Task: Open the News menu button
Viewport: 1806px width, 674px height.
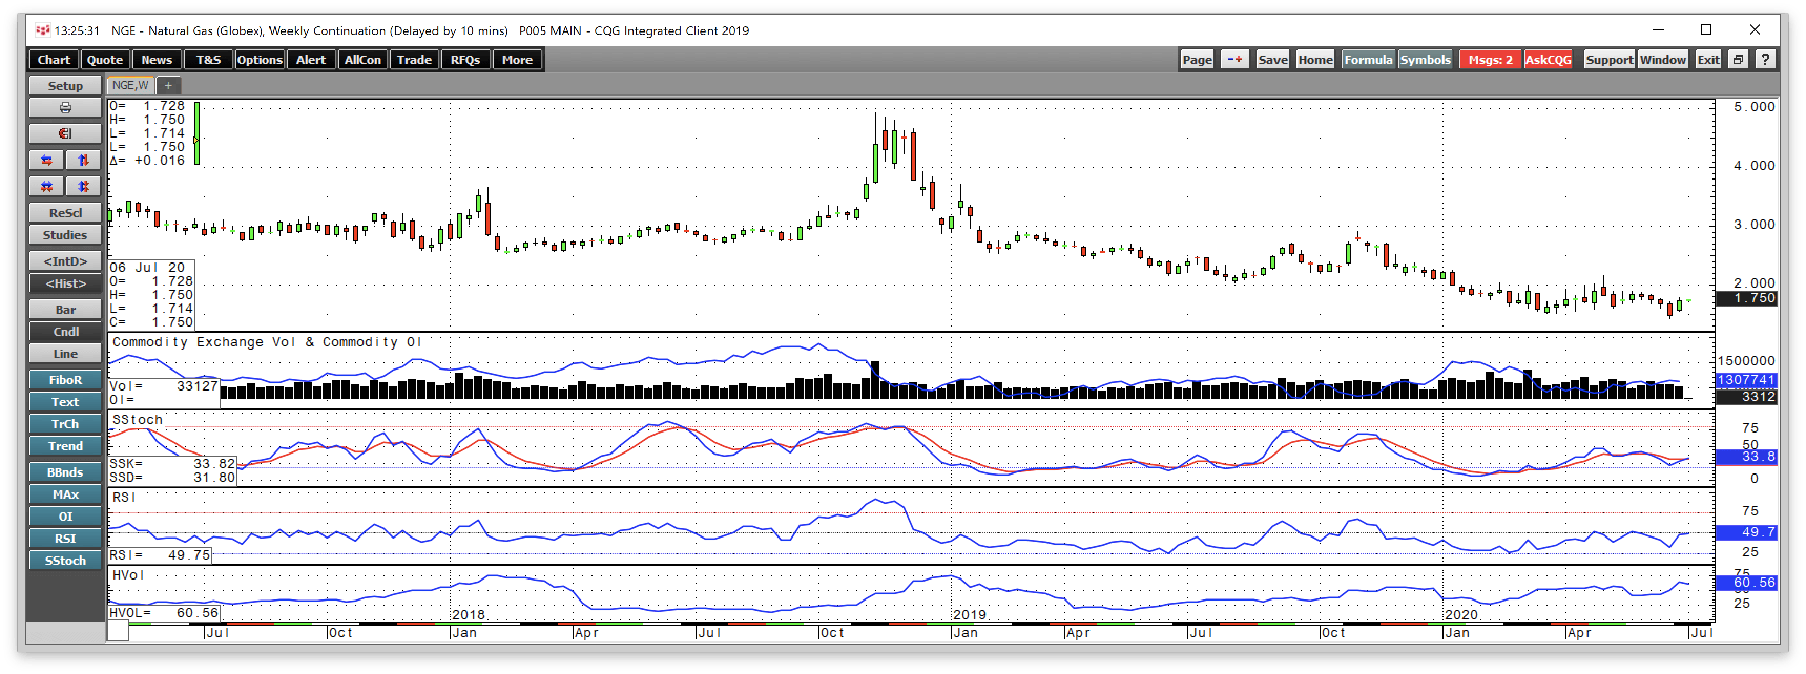Action: (x=157, y=59)
